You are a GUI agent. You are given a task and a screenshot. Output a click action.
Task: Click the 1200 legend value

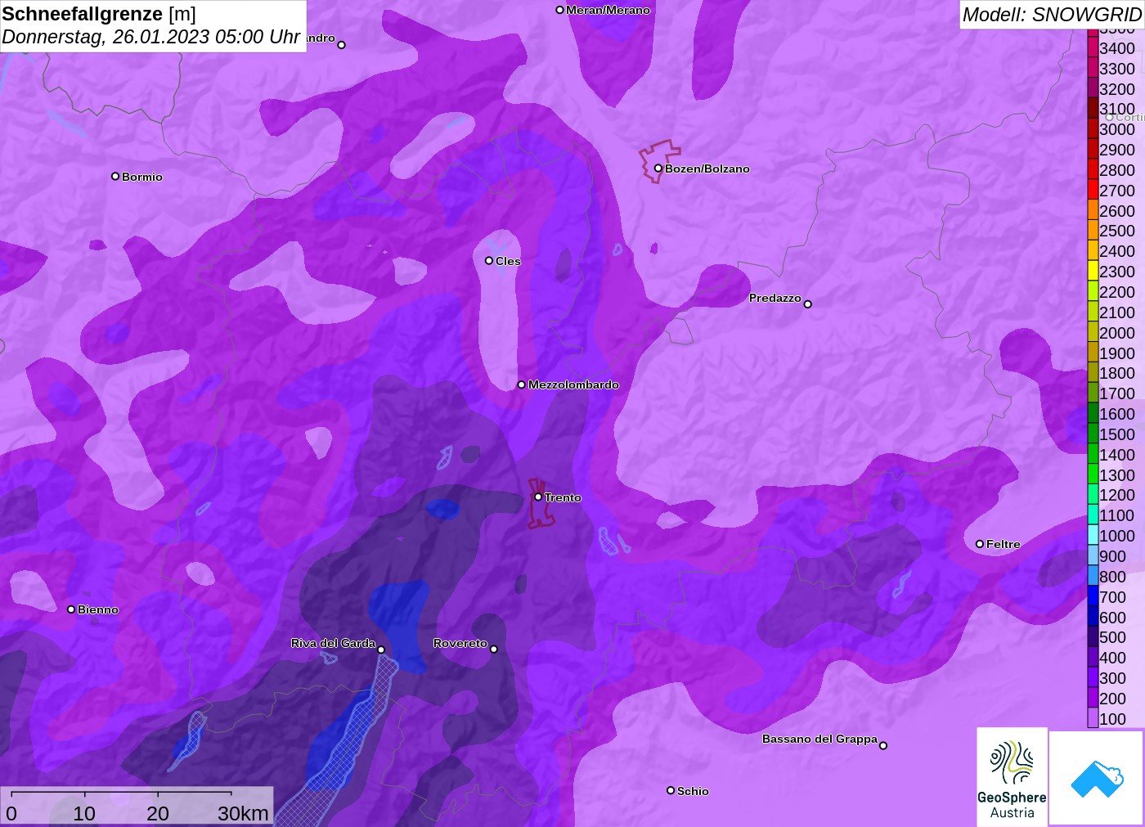[1117, 495]
